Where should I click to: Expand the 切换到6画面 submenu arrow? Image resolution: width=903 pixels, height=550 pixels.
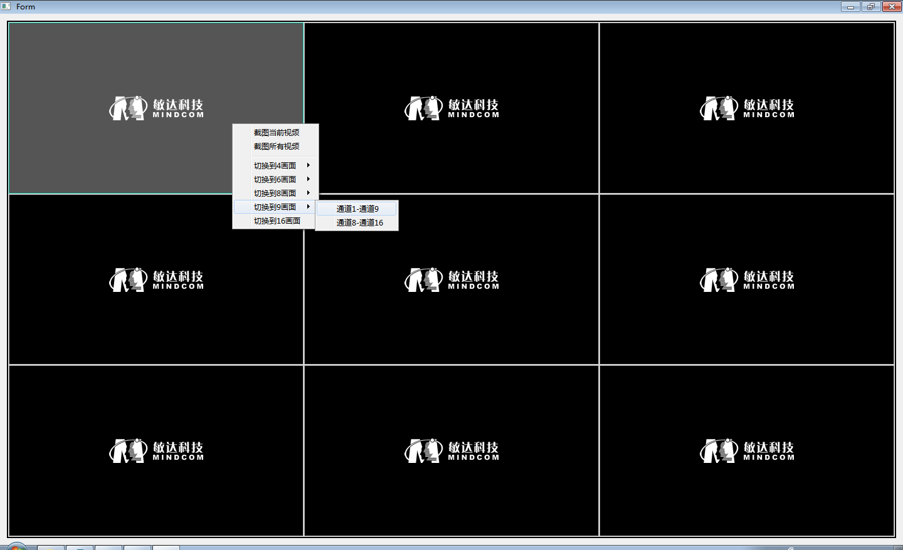pyautogui.click(x=308, y=179)
